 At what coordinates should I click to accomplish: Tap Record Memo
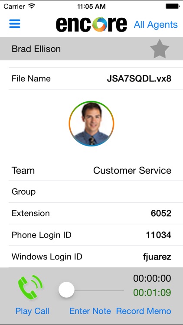click(x=144, y=311)
